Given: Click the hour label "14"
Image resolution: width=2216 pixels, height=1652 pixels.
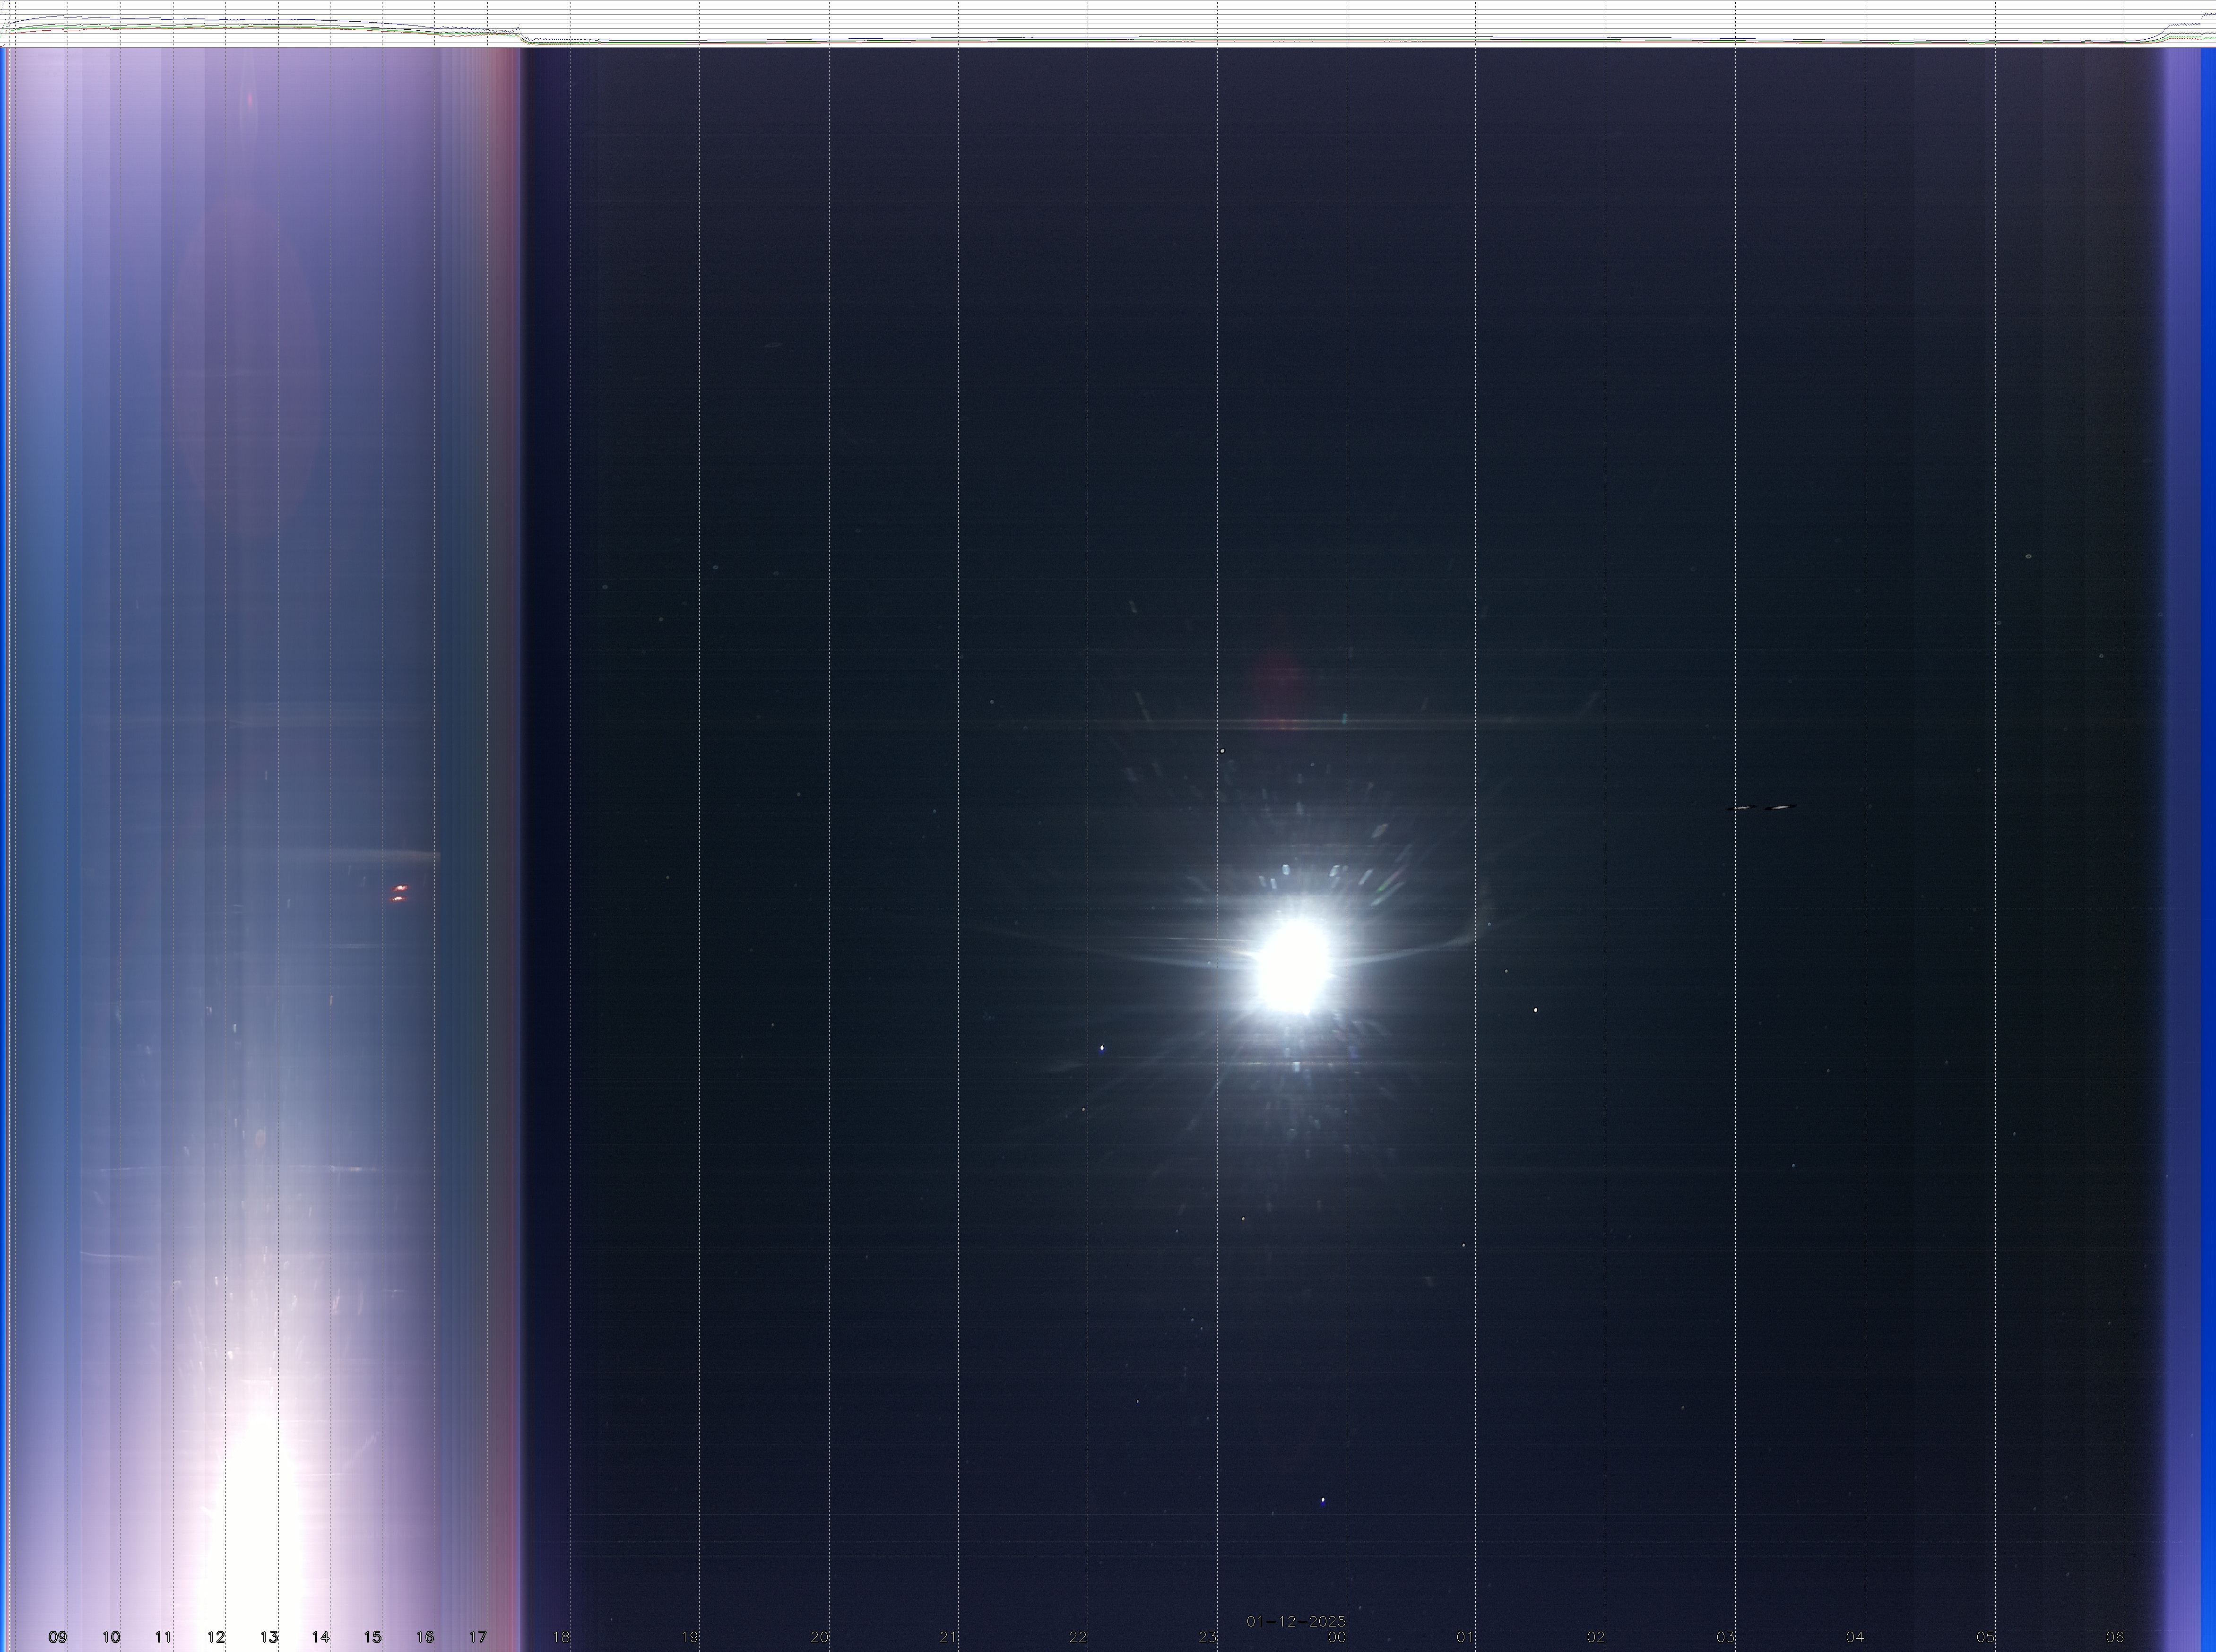Looking at the screenshot, I should coord(320,1637).
